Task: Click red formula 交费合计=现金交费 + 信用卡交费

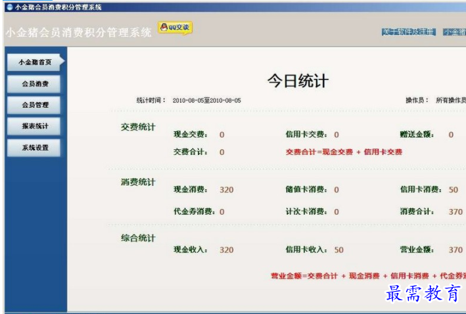Action: pyautogui.click(x=344, y=152)
